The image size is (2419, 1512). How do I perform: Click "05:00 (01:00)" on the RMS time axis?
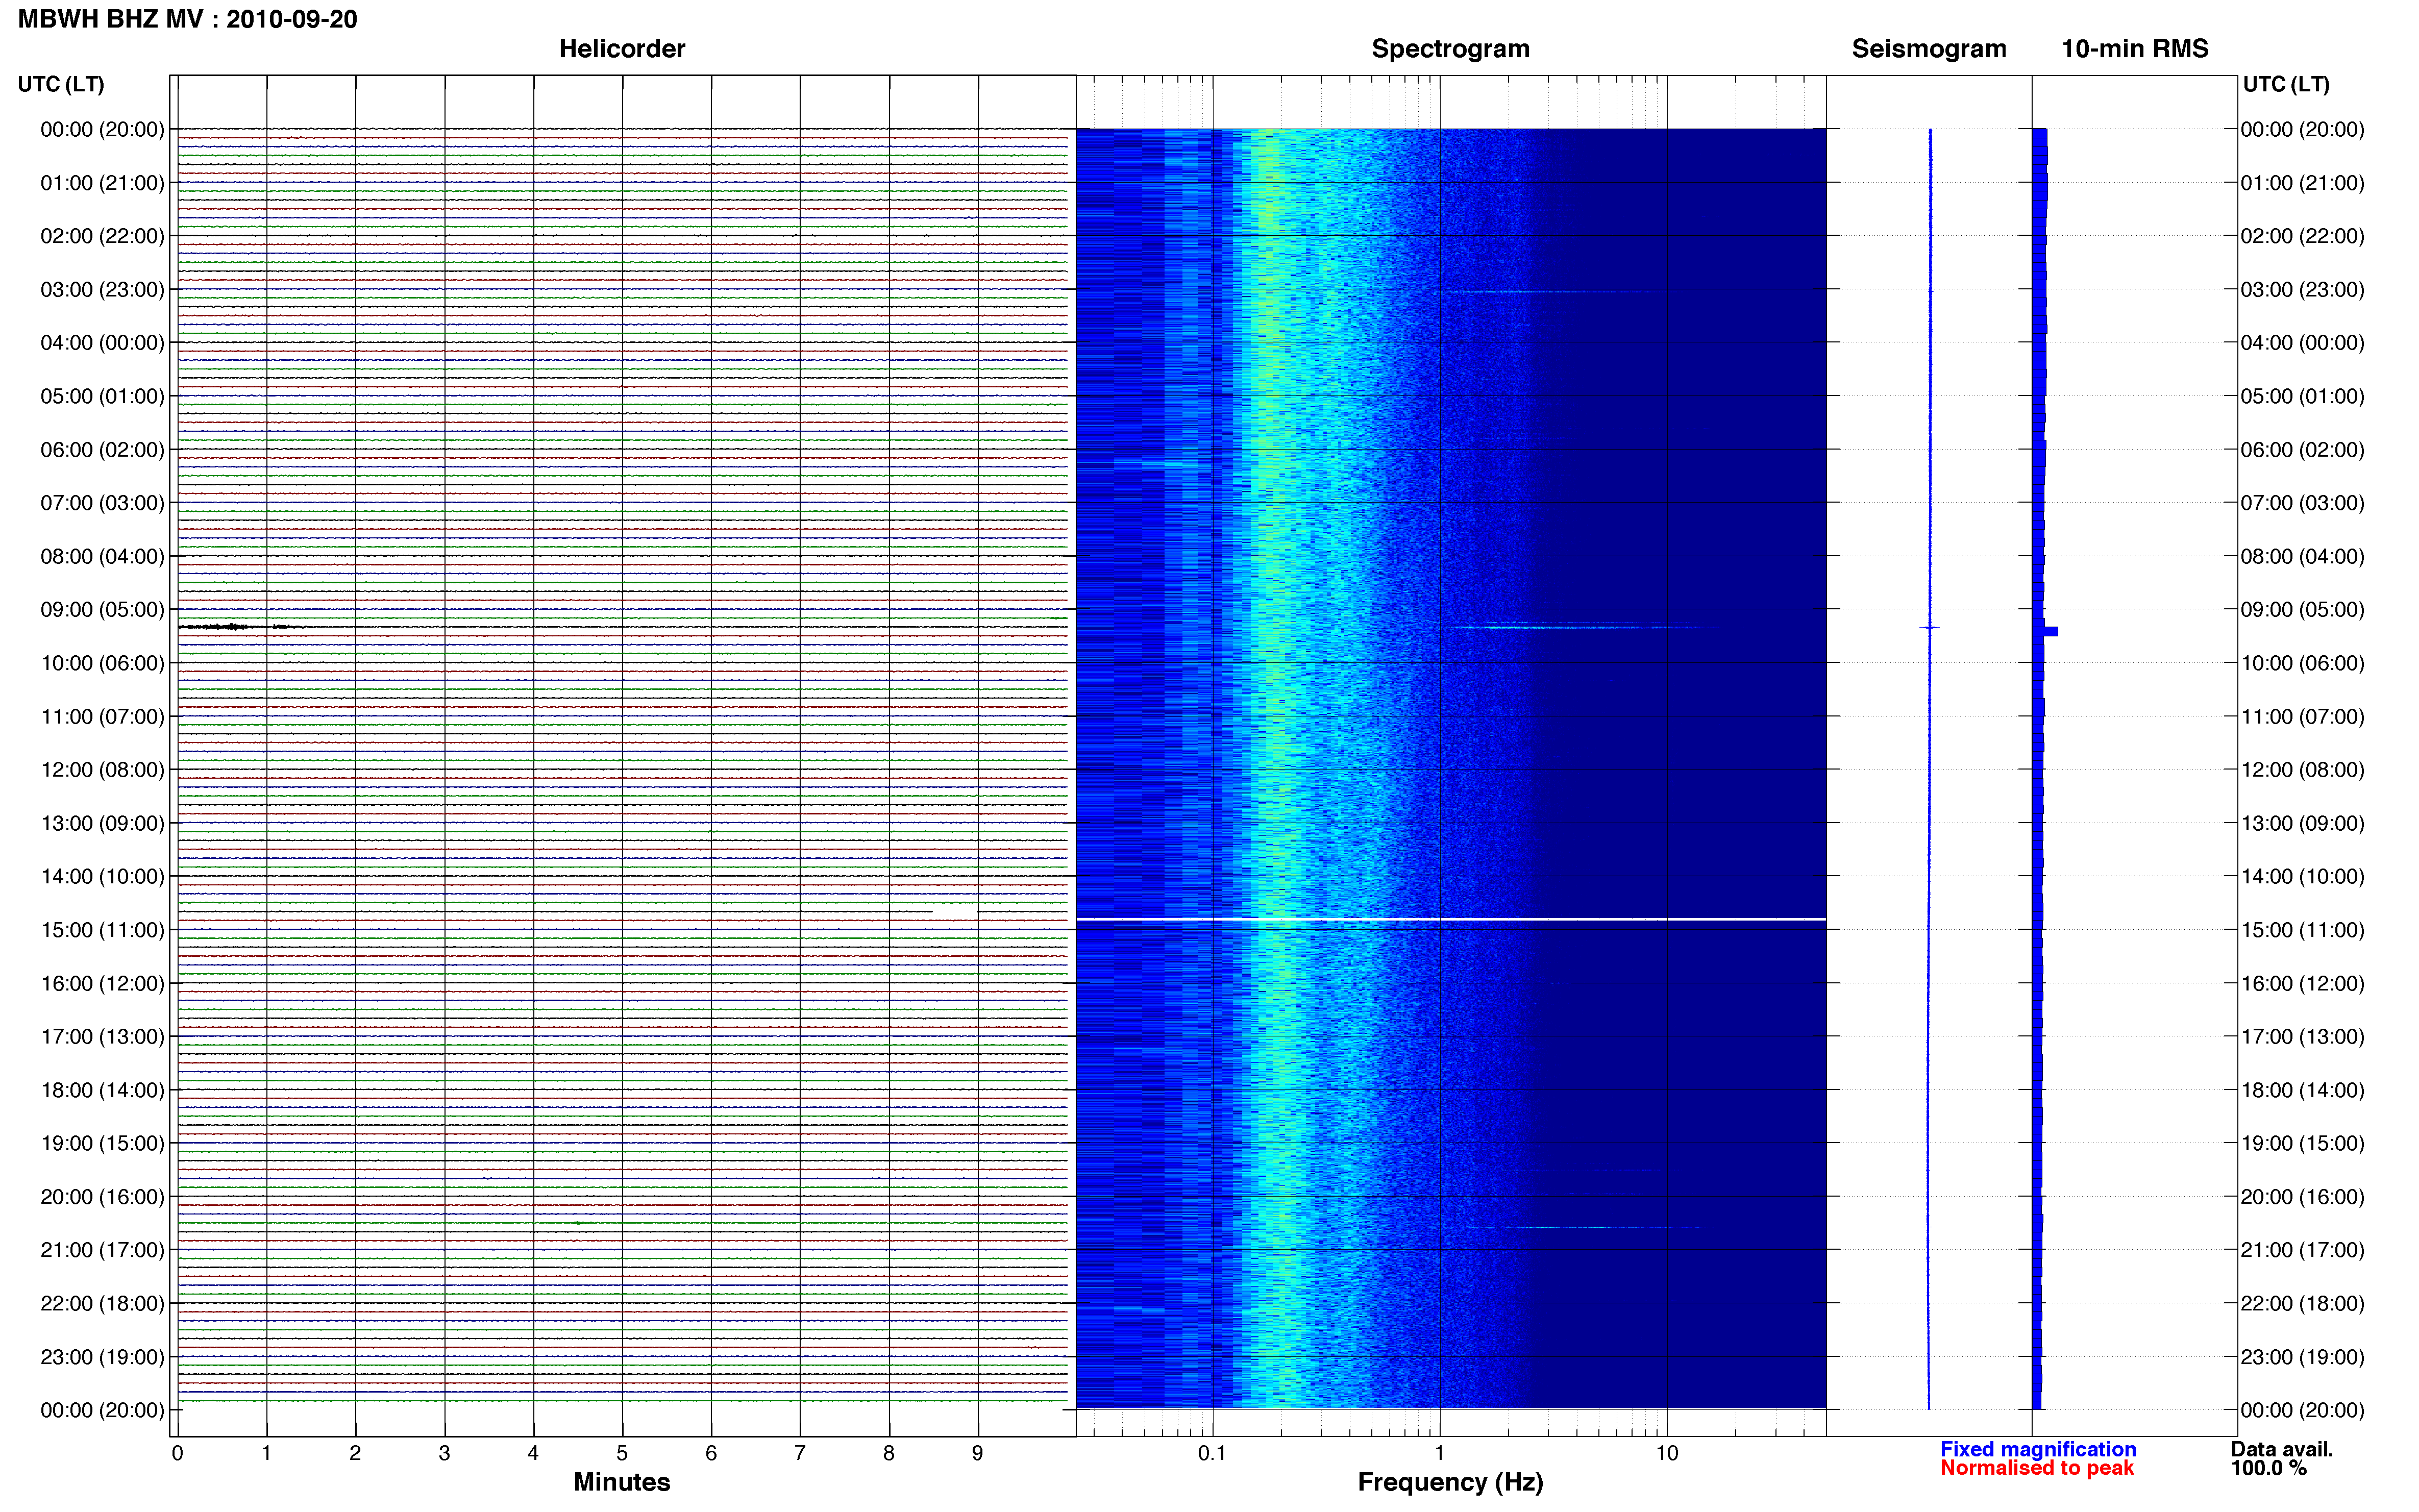click(2302, 396)
